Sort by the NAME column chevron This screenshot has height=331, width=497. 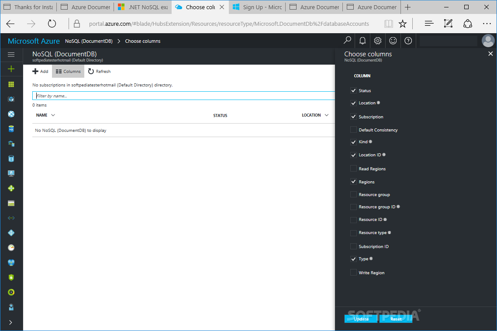[x=53, y=115]
